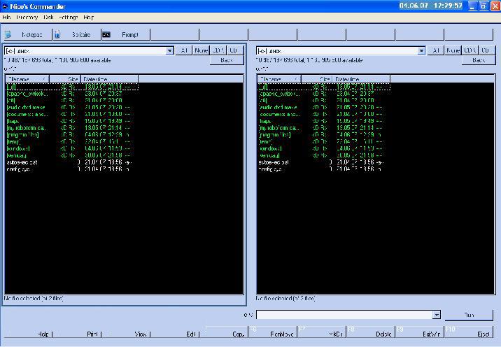Click the Run button
The width and height of the screenshot is (501, 347).
(x=469, y=315)
